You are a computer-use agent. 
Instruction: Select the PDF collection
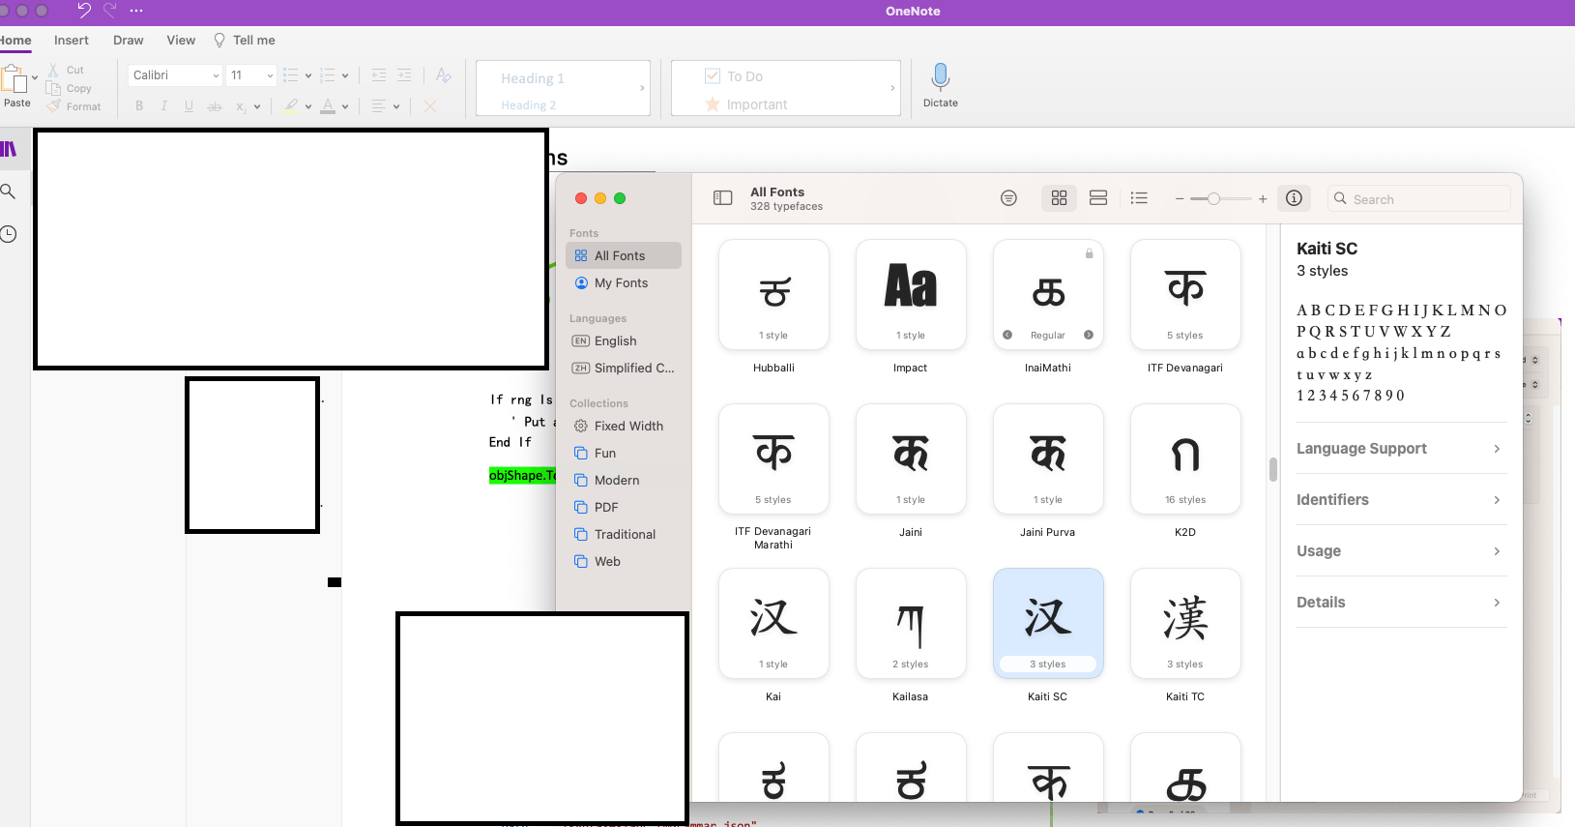(x=624, y=507)
